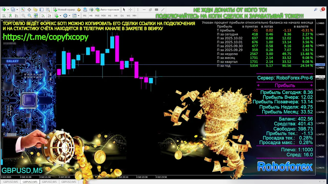Switch the chart to line chart mode
The width and height of the screenshot is (328, 184).
pyautogui.click(x=16, y=16)
